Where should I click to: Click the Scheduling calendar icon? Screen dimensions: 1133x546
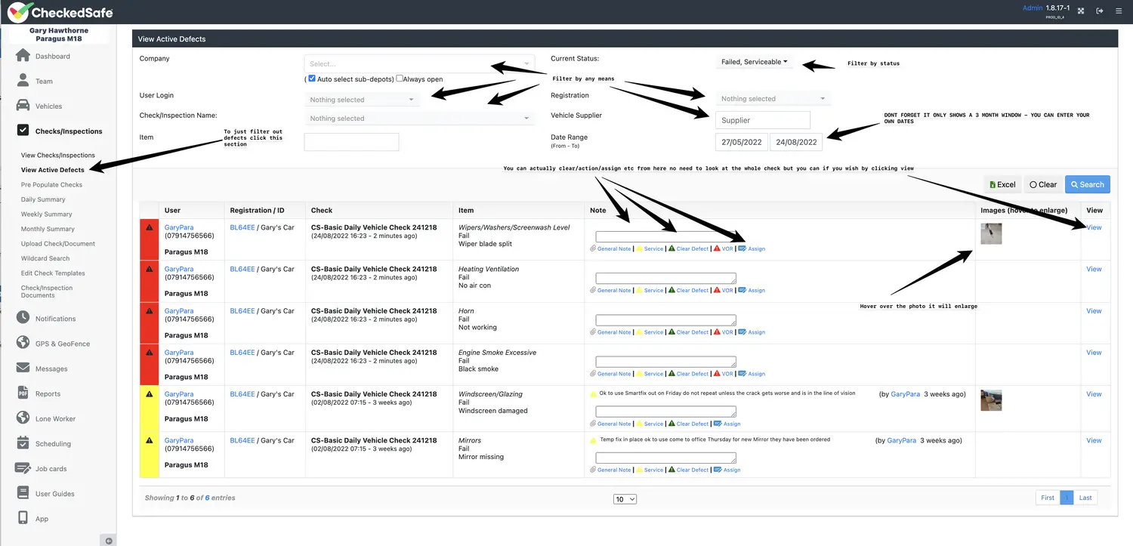(23, 443)
